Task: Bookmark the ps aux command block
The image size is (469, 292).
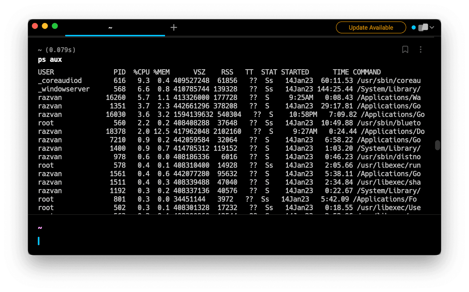Action: [405, 50]
